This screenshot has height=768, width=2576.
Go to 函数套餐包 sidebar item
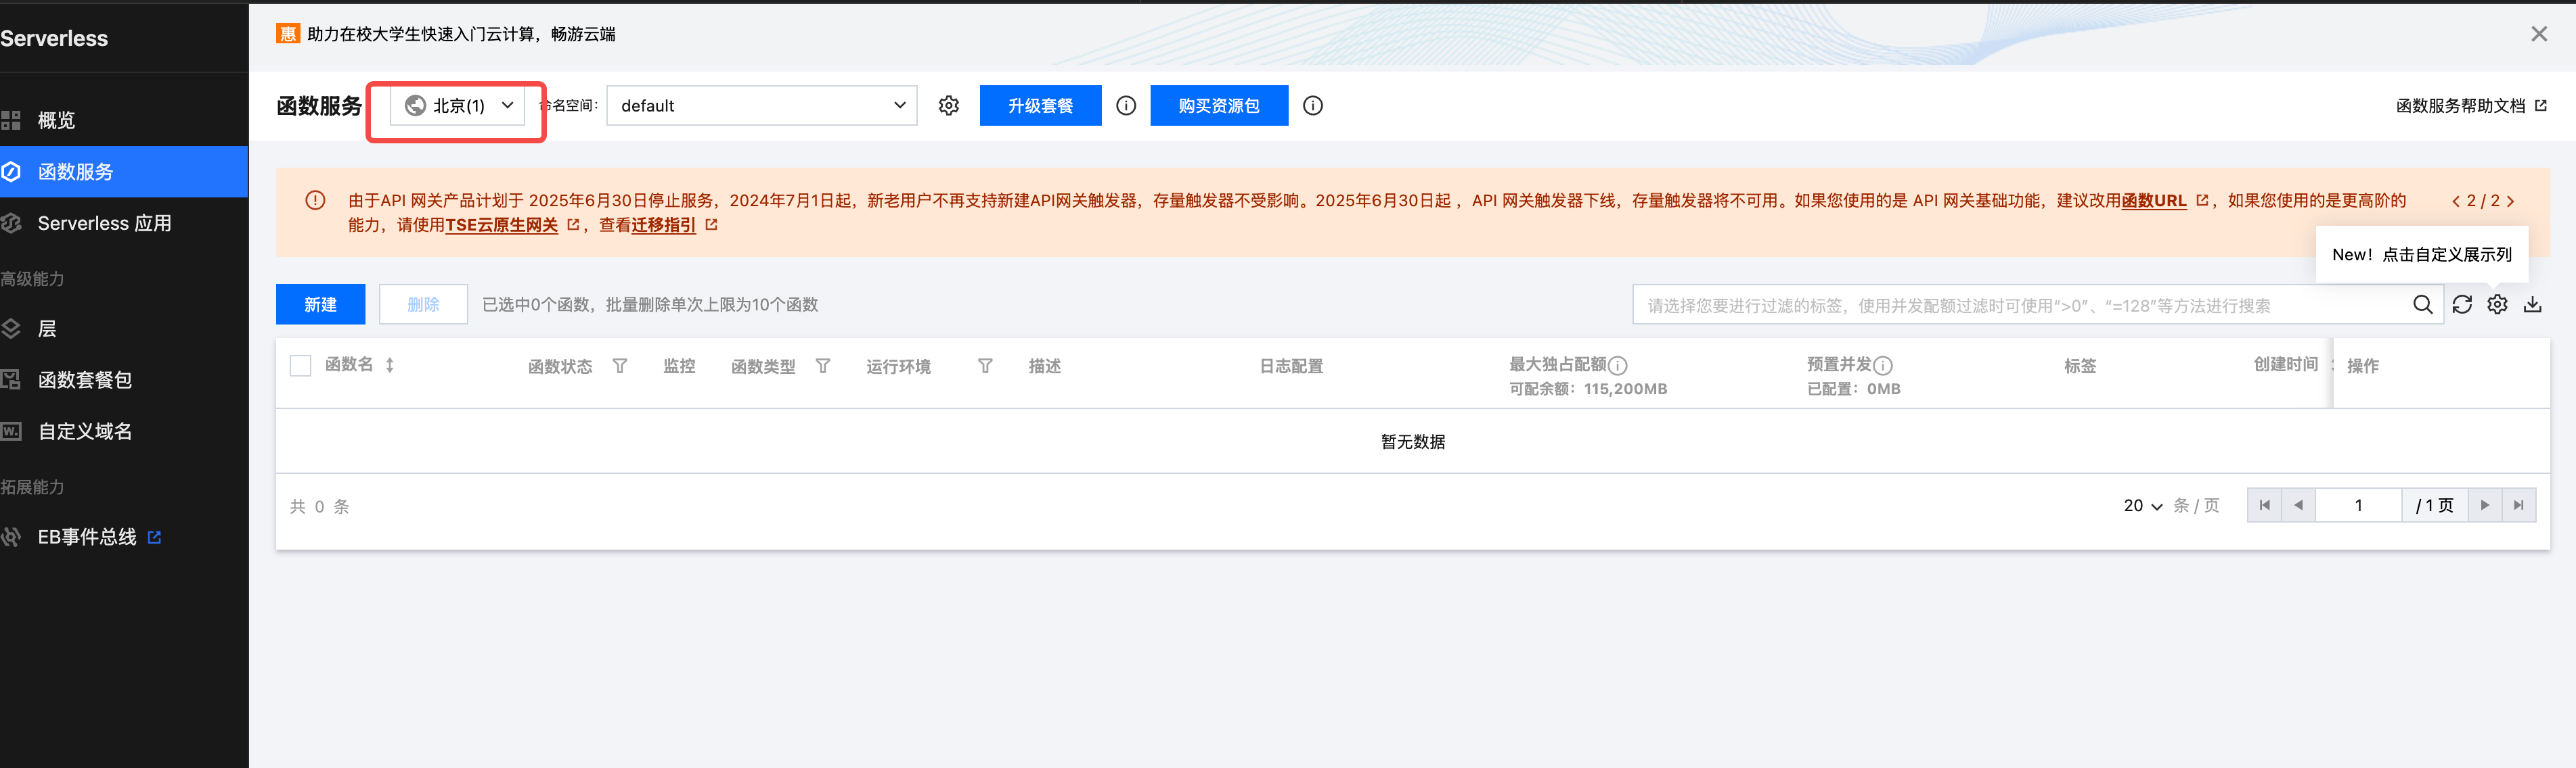(x=84, y=381)
